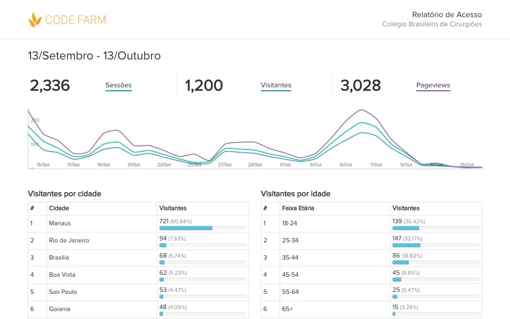Click the 27/Set axis label
The image size is (510, 319).
click(225, 165)
